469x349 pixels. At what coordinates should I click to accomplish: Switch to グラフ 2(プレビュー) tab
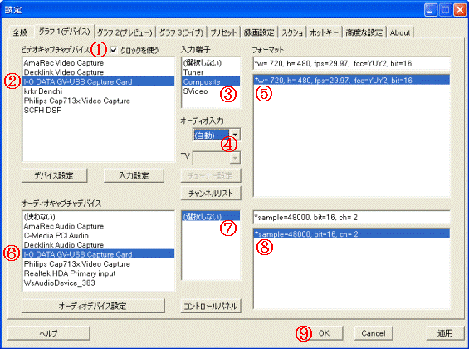click(x=125, y=32)
